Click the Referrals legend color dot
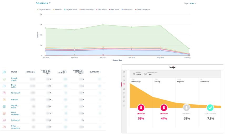This screenshot has height=134, width=226. 54,9
